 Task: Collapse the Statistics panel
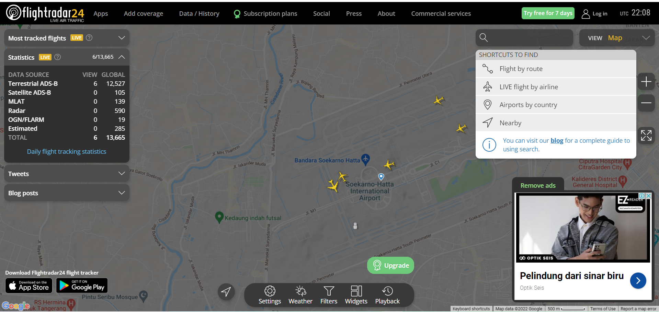121,57
